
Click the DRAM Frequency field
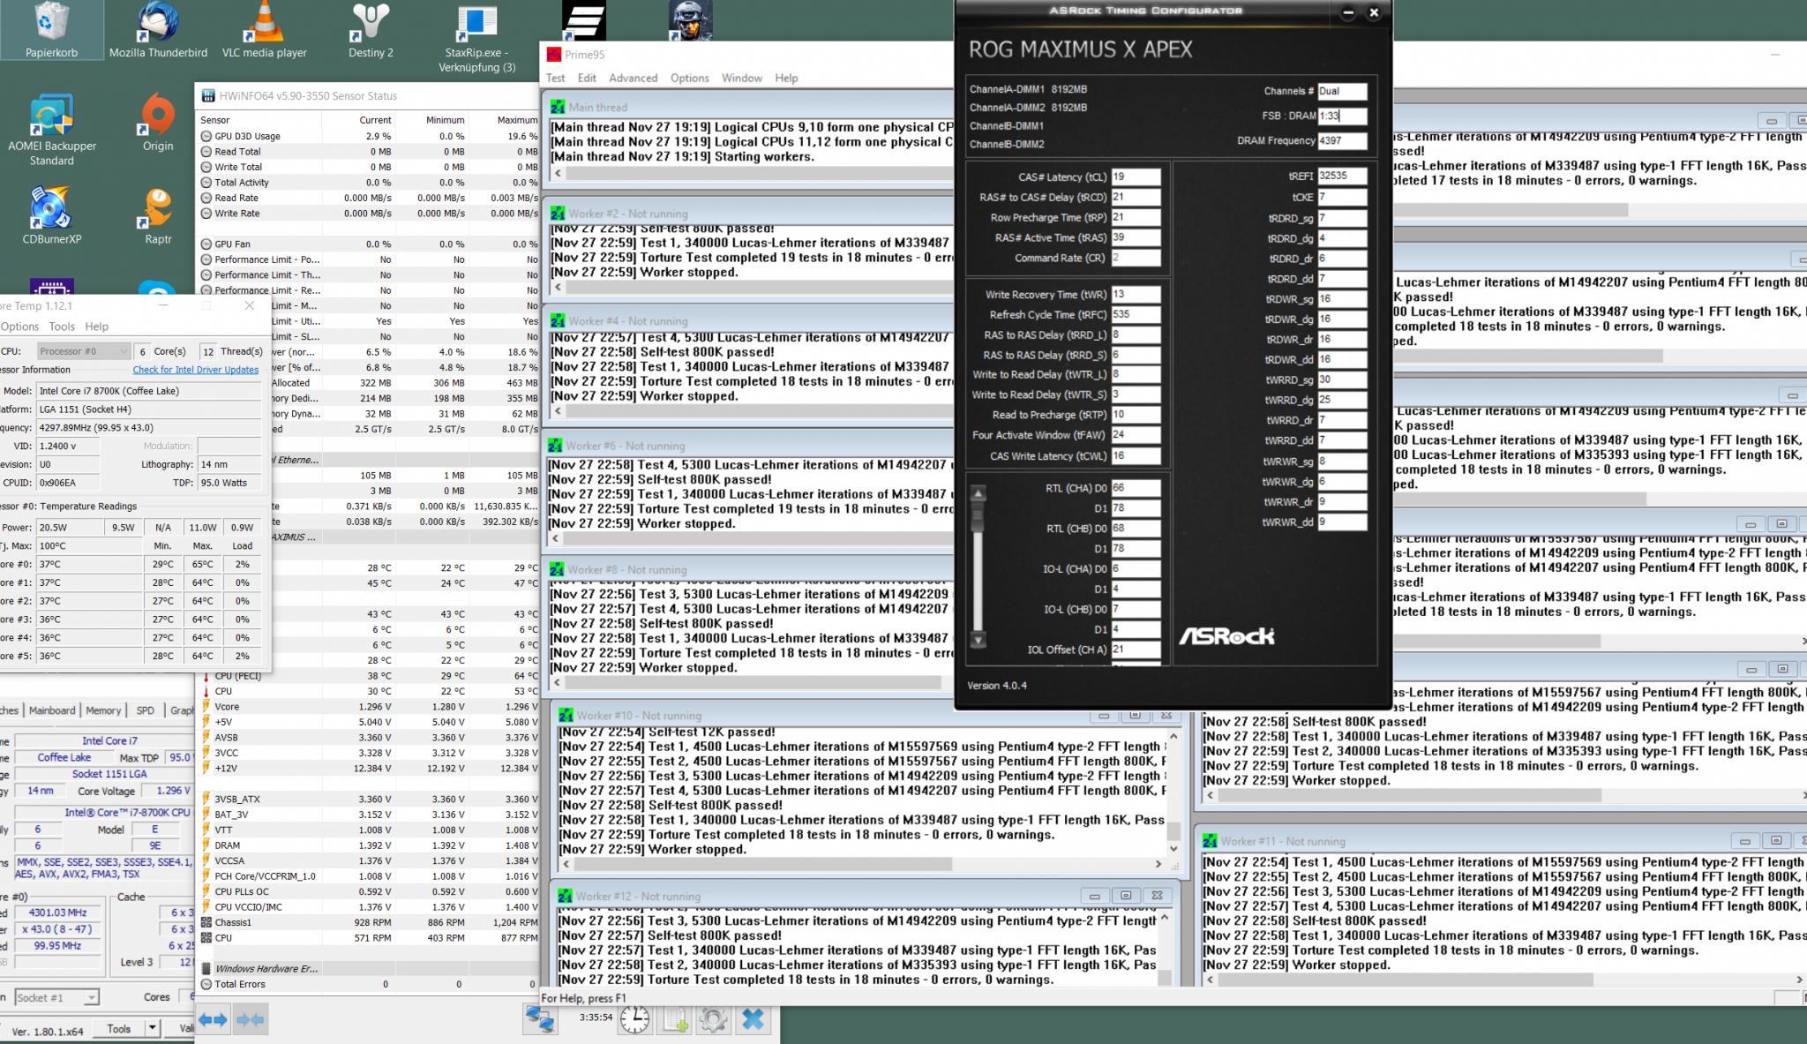(1342, 140)
